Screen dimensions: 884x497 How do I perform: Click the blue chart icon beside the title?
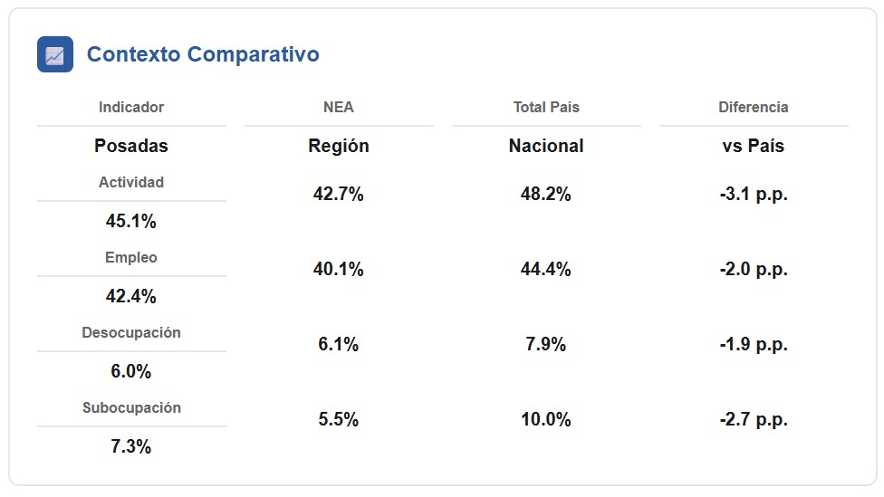(x=55, y=54)
